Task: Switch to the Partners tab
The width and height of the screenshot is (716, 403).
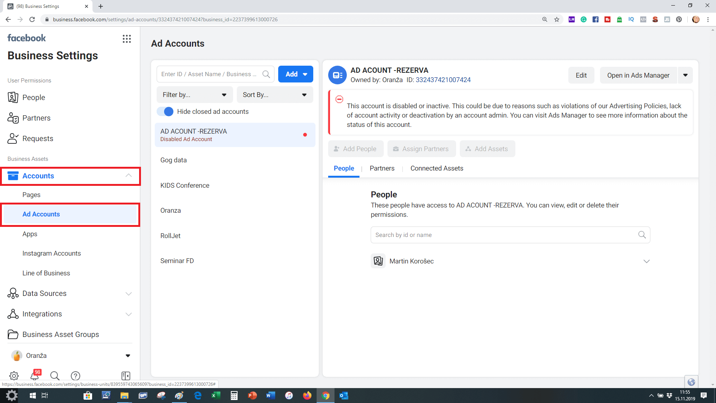Action: point(382,168)
